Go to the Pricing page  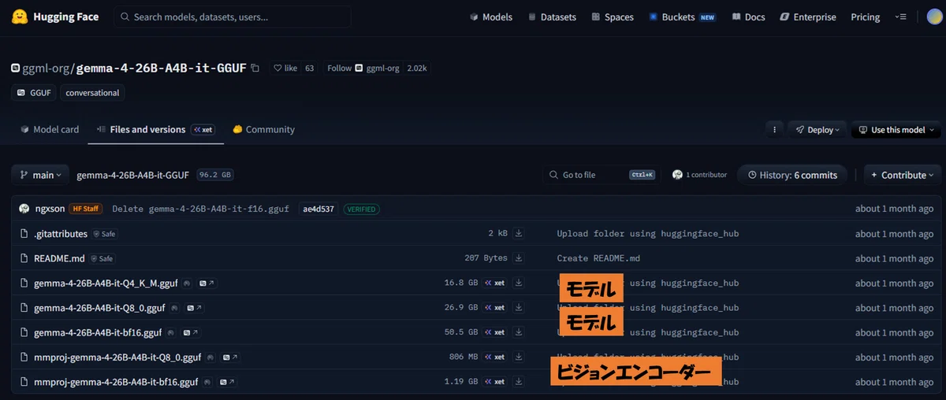pyautogui.click(x=865, y=17)
